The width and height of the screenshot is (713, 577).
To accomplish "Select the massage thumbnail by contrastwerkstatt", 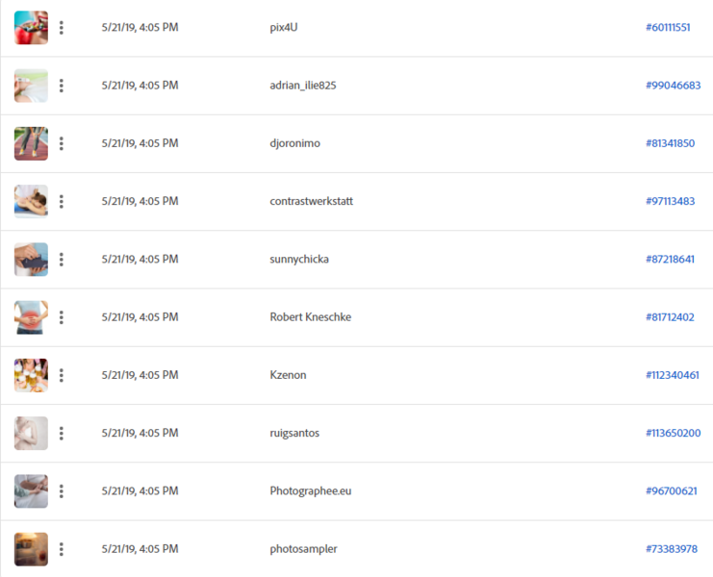I will (x=31, y=201).
